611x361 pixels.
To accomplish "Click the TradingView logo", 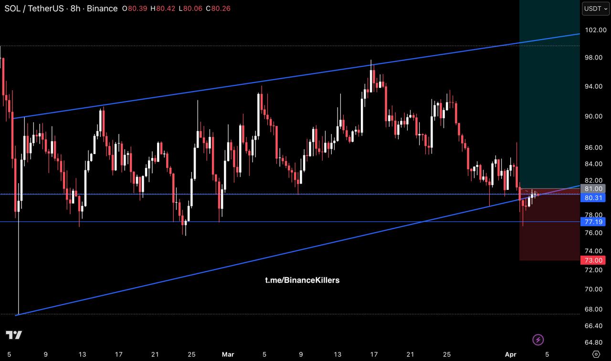I will [x=14, y=335].
